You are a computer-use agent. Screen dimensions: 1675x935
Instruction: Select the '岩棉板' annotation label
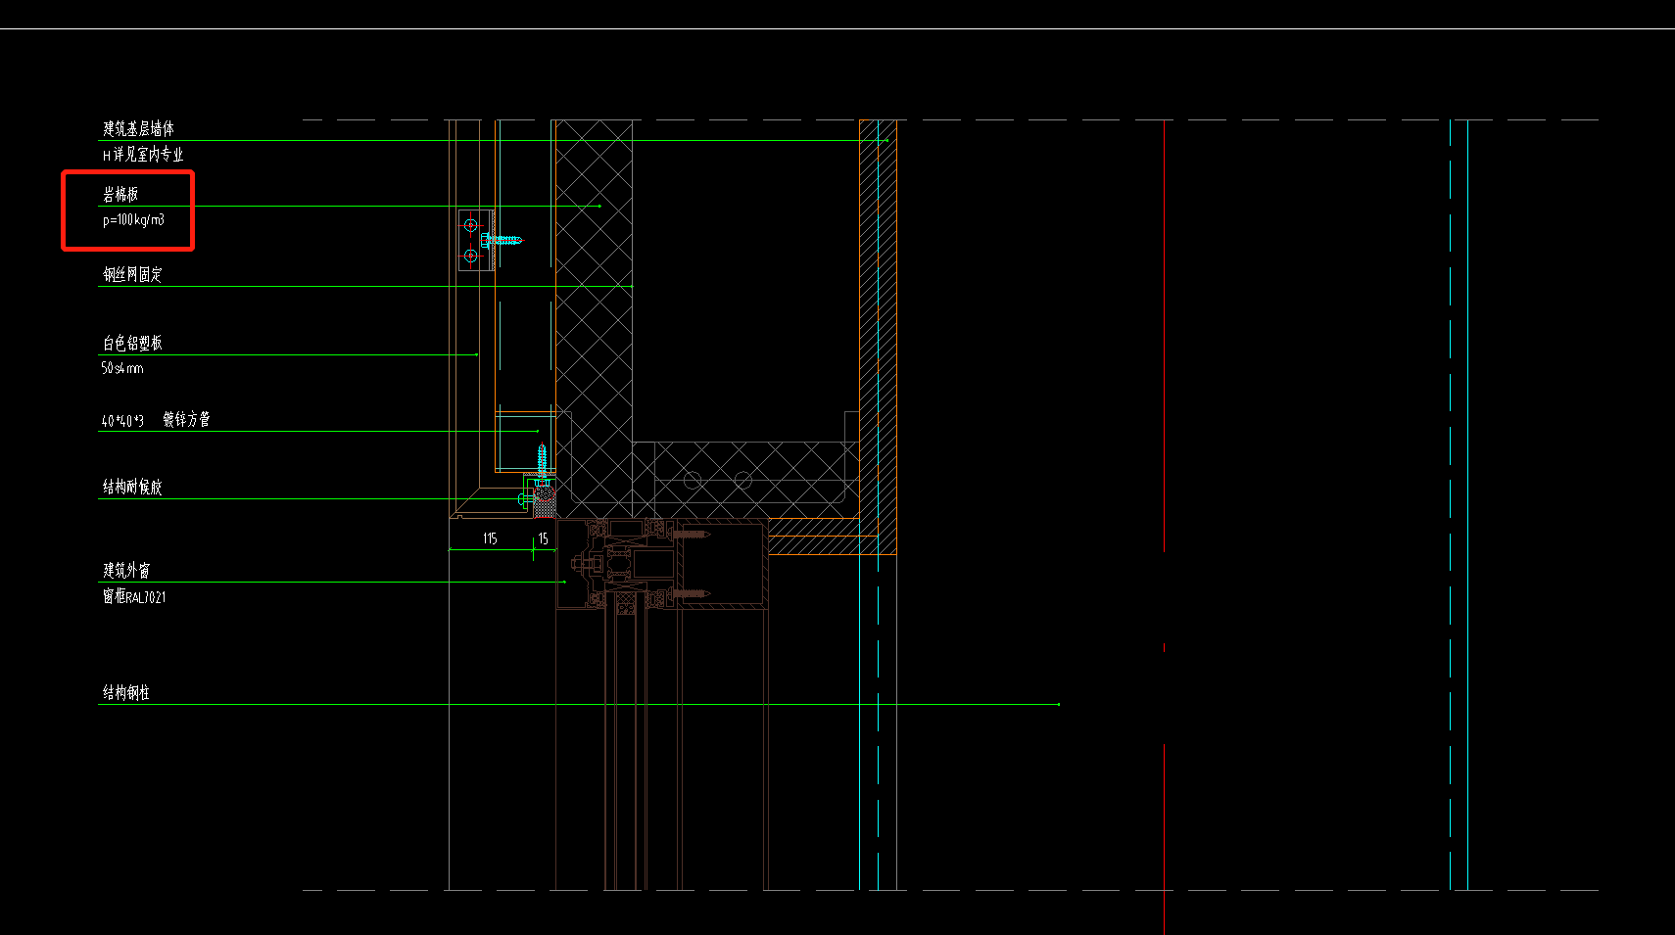(x=121, y=194)
